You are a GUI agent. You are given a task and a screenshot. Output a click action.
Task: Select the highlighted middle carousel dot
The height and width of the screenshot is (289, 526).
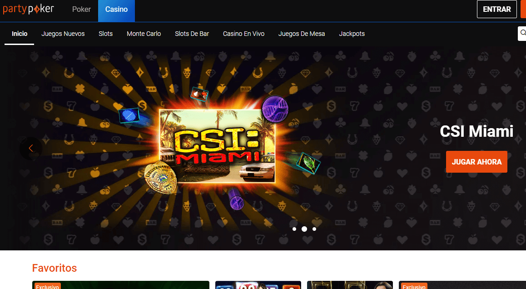coord(304,229)
